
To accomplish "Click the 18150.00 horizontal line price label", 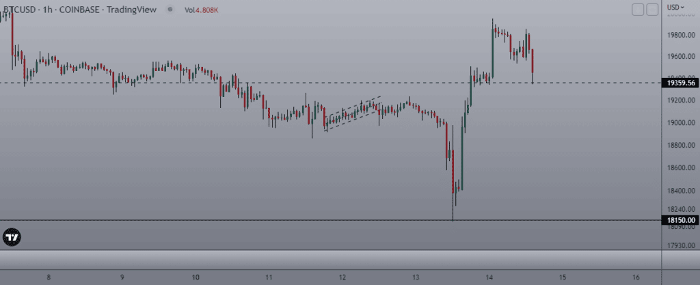I will click(681, 220).
